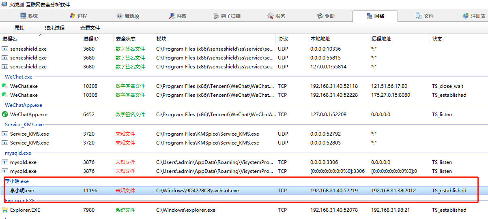Select the mysqld.exe group header
Screen dimensions: 488x219
[x=18, y=153]
